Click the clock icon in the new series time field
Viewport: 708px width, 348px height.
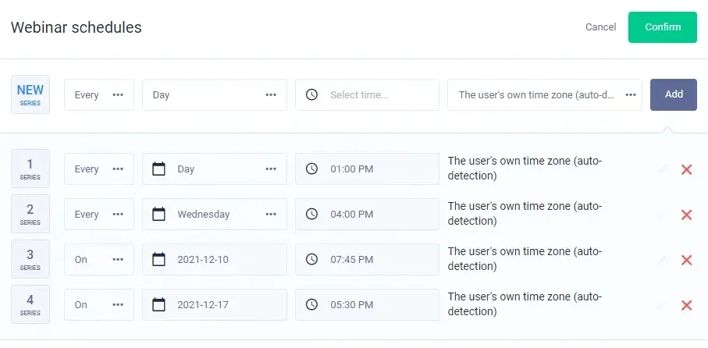pos(311,94)
